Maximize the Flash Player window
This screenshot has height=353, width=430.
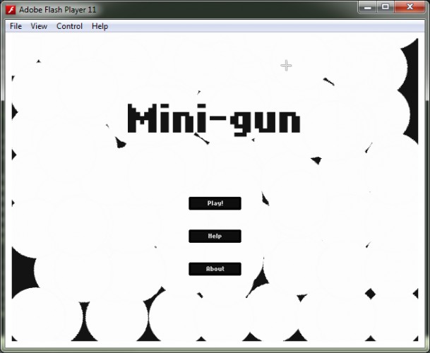[386, 7]
